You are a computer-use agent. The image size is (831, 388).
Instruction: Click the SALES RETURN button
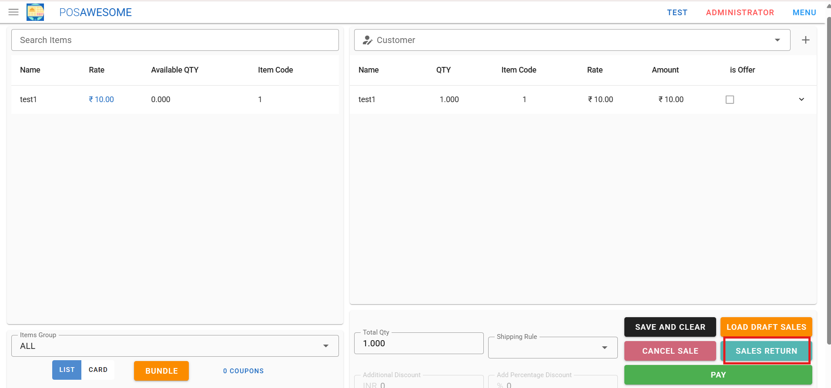[766, 351]
